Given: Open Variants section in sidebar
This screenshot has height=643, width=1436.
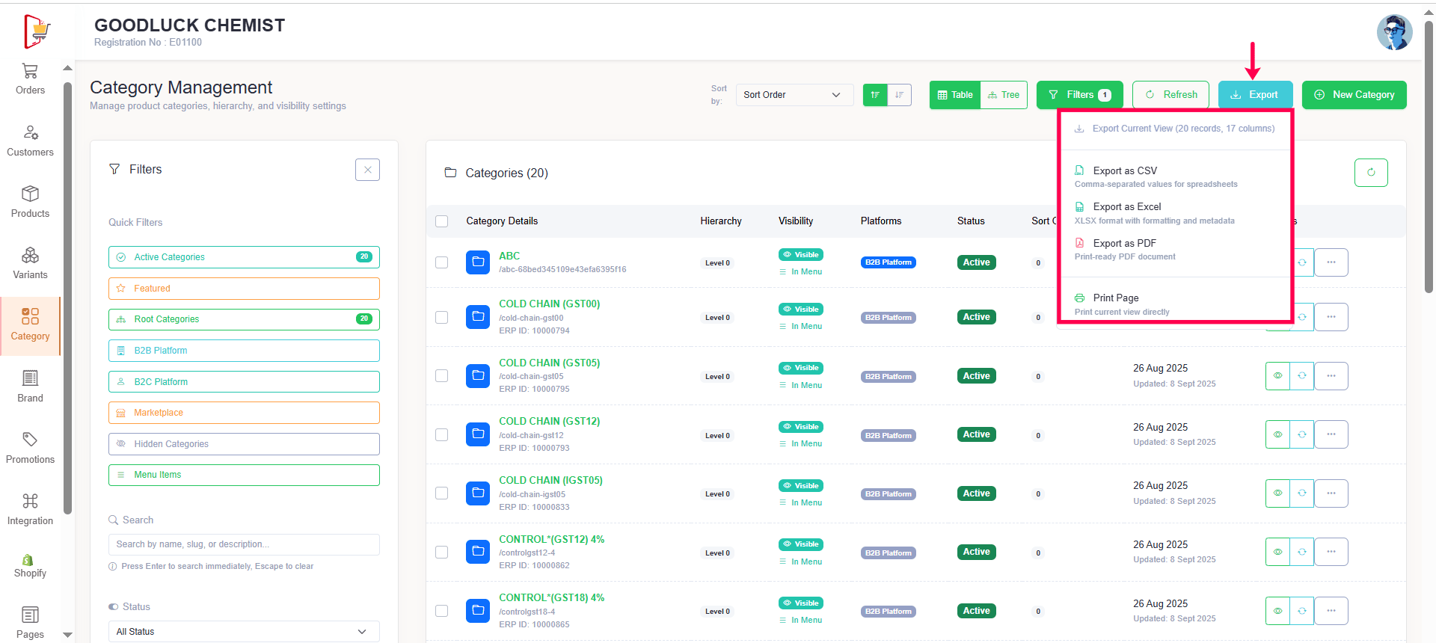Looking at the screenshot, I should [30, 263].
